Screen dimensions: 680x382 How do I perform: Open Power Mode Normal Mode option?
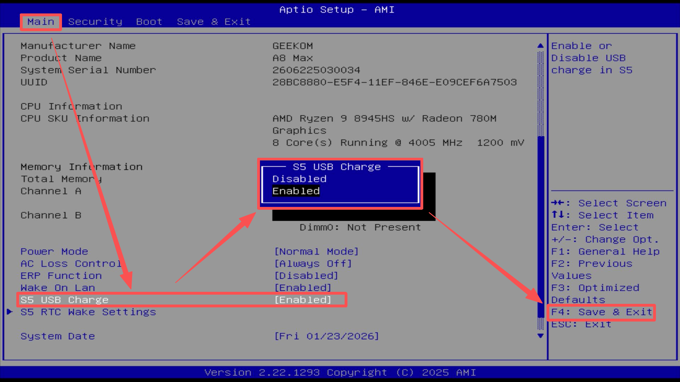[x=316, y=251]
